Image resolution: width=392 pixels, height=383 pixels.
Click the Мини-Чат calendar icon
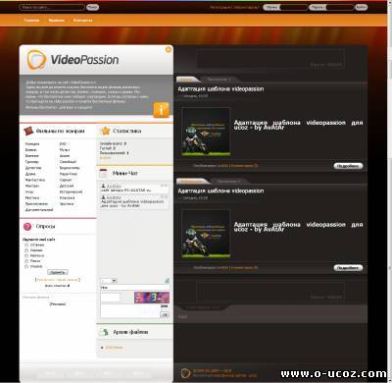pos(104,173)
